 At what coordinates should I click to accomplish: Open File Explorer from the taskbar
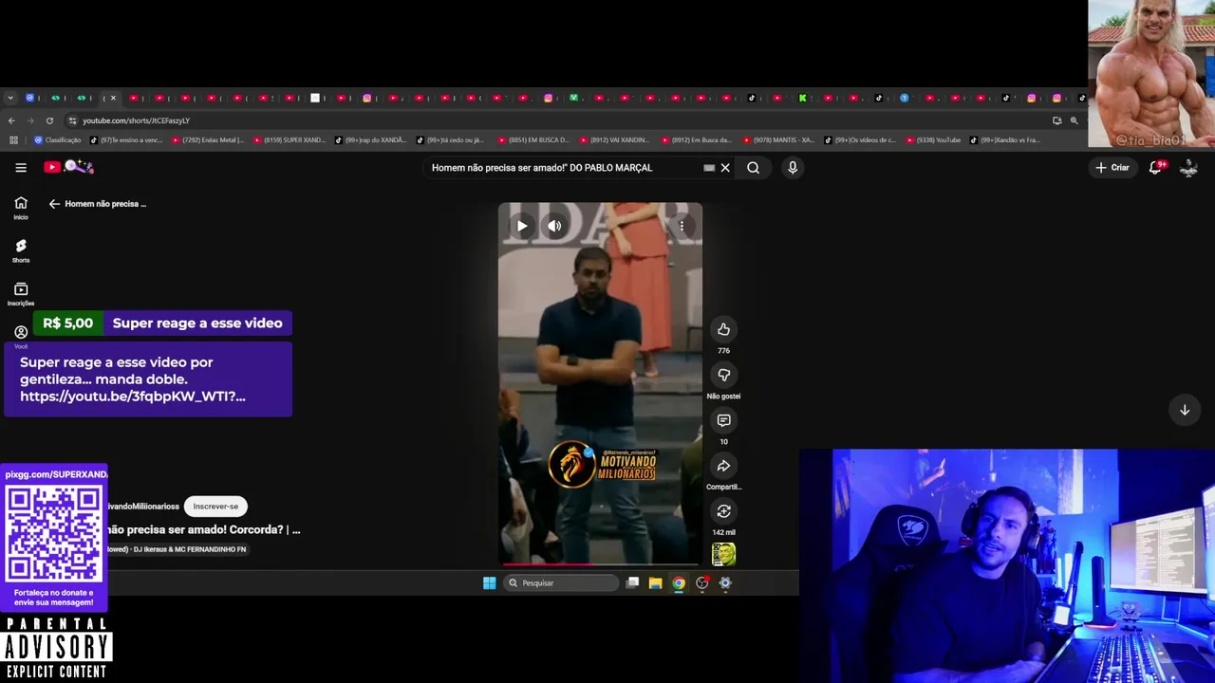pyautogui.click(x=655, y=583)
